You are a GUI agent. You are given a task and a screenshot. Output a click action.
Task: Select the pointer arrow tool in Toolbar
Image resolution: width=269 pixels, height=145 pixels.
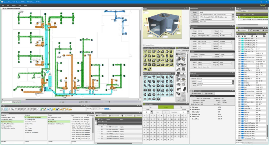pyautogui.click(x=2, y=109)
